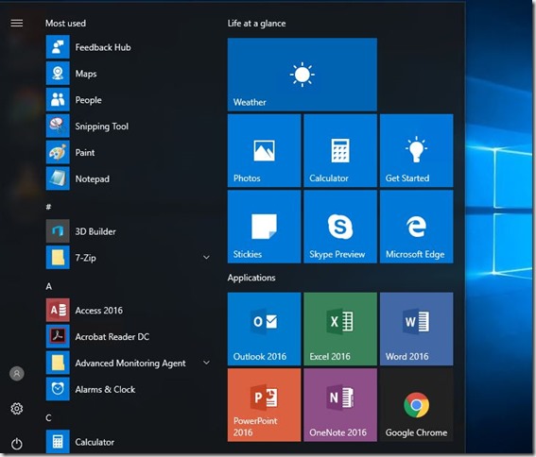Image resolution: width=536 pixels, height=457 pixels.
Task: Click the 'Most used' heading
Action: [x=65, y=24]
